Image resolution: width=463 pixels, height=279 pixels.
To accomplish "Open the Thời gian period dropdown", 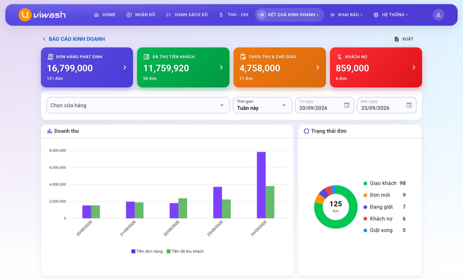I will click(263, 105).
